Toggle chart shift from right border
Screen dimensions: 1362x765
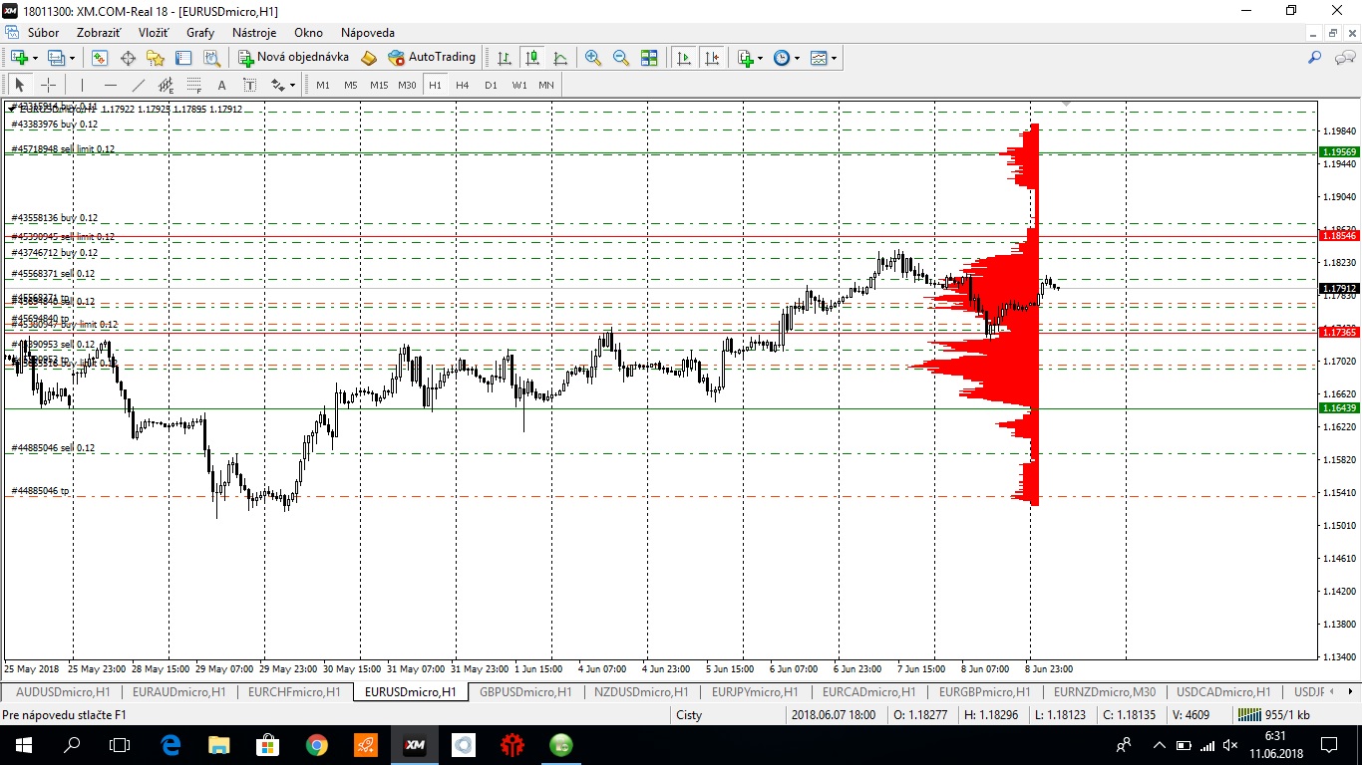pyautogui.click(x=712, y=58)
